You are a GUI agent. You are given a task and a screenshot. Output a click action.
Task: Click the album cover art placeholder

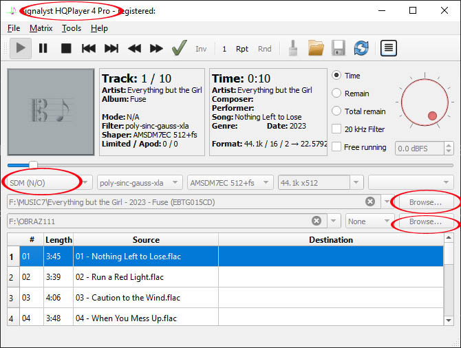click(51, 112)
